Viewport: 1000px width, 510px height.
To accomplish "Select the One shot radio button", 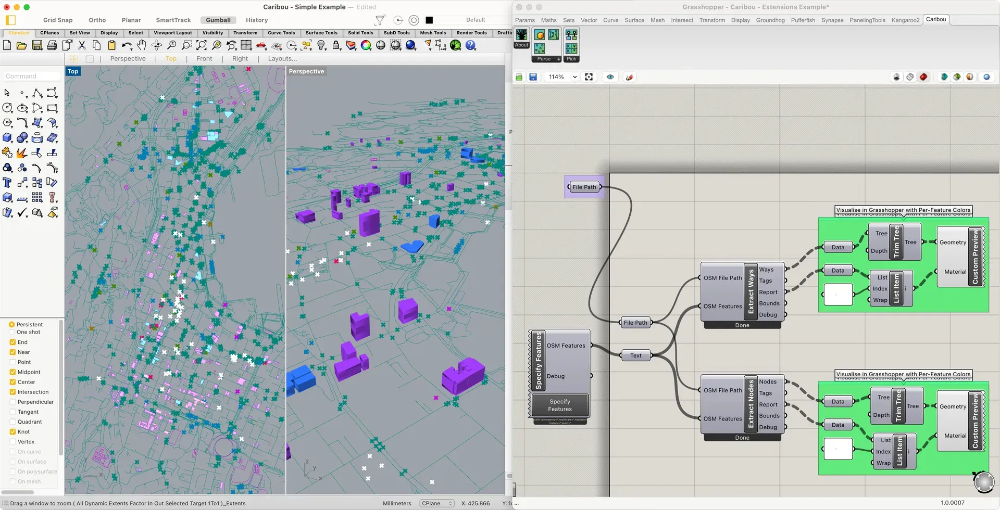I will [x=11, y=332].
